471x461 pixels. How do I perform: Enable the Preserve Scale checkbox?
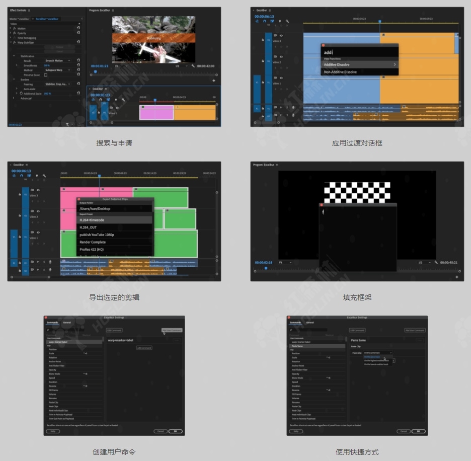click(x=46, y=75)
